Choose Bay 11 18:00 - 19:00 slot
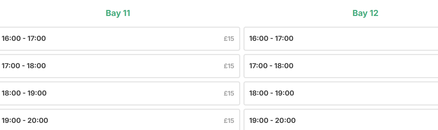This screenshot has width=438, height=130. tap(120, 93)
